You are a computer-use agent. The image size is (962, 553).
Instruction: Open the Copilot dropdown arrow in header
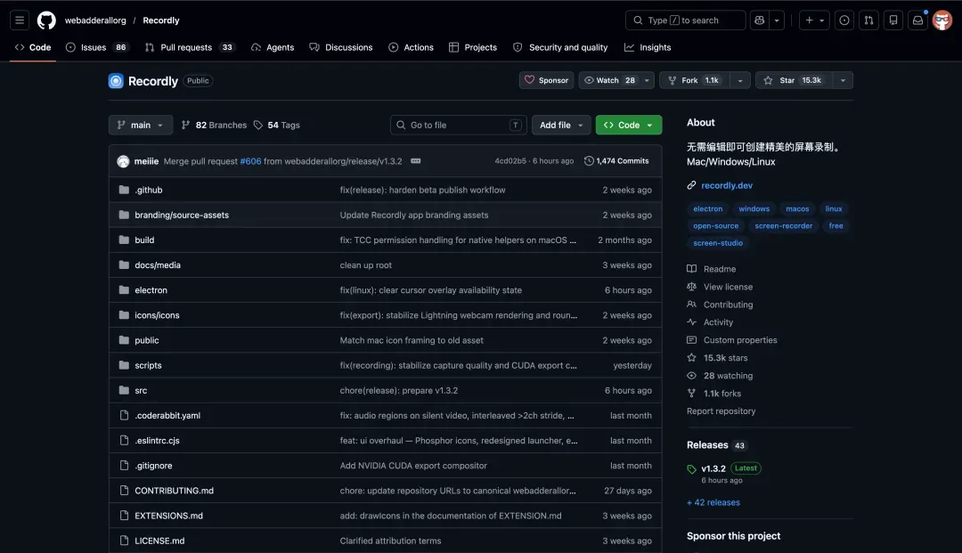777,20
